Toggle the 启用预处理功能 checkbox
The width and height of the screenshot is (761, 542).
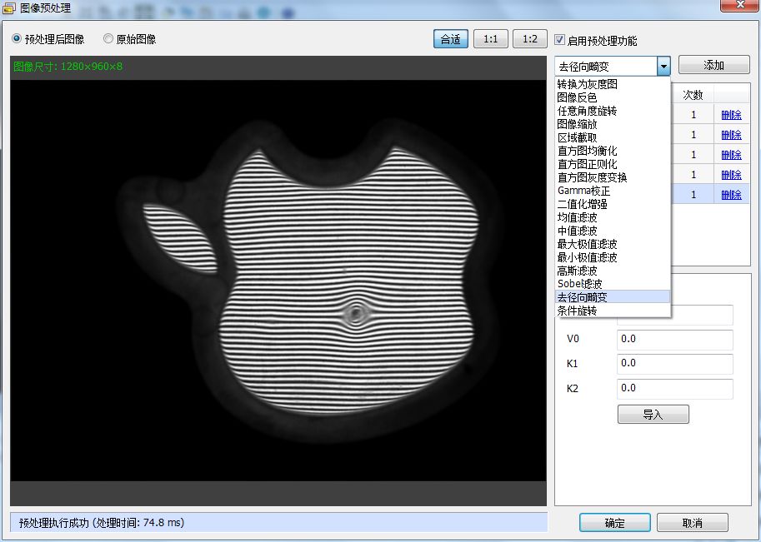coord(559,40)
